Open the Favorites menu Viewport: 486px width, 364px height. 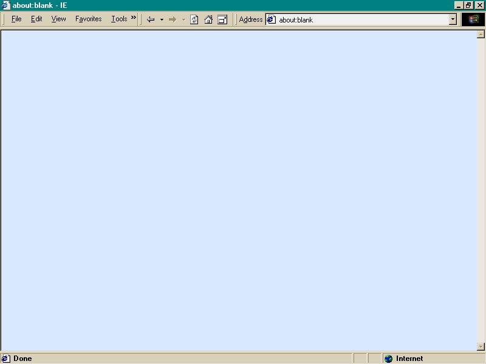pos(88,19)
